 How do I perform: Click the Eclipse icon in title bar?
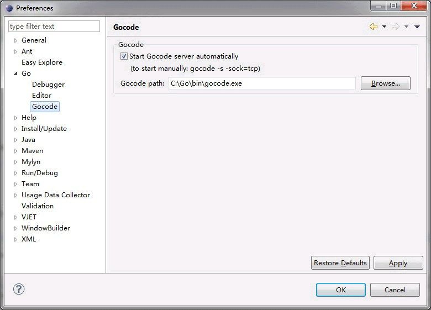[x=9, y=8]
